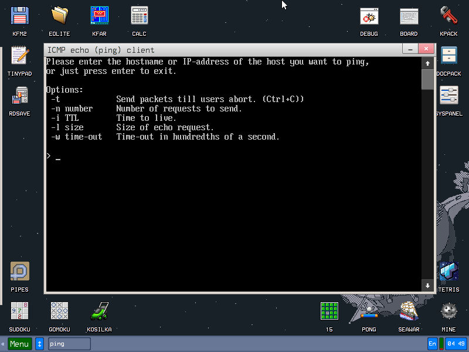The image size is (469, 352).
Task: Start the CALC calculator
Action: pyautogui.click(x=140, y=16)
